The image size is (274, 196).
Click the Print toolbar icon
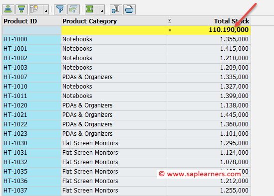tap(129, 9)
